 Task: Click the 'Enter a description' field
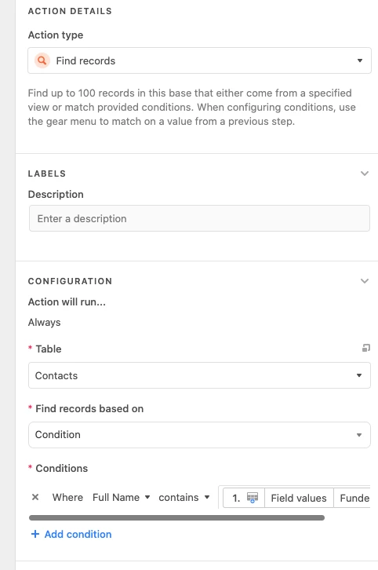click(199, 218)
